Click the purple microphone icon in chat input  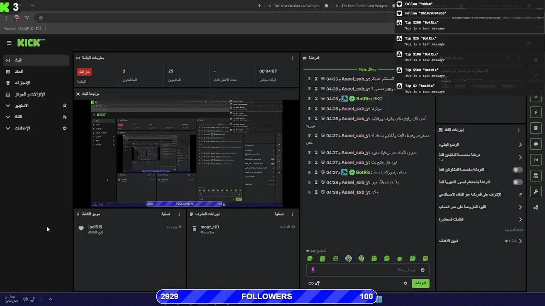click(313, 270)
